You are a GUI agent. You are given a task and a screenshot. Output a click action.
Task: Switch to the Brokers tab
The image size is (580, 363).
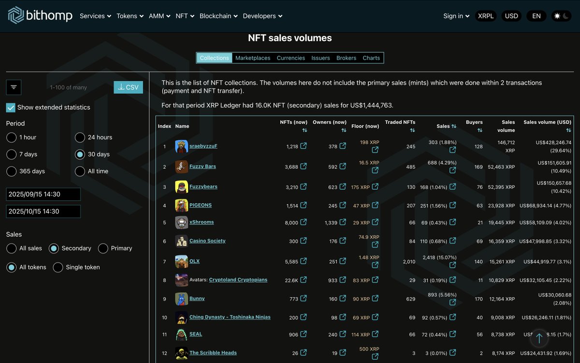(x=346, y=58)
